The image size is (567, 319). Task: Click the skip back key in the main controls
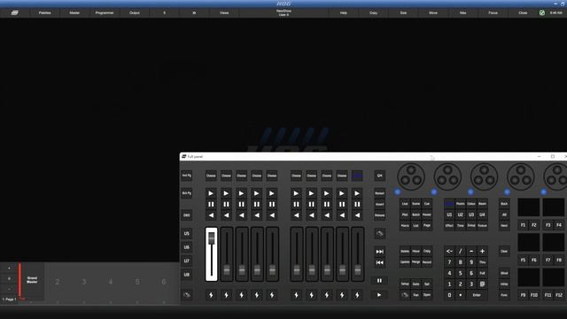[x=380, y=262]
